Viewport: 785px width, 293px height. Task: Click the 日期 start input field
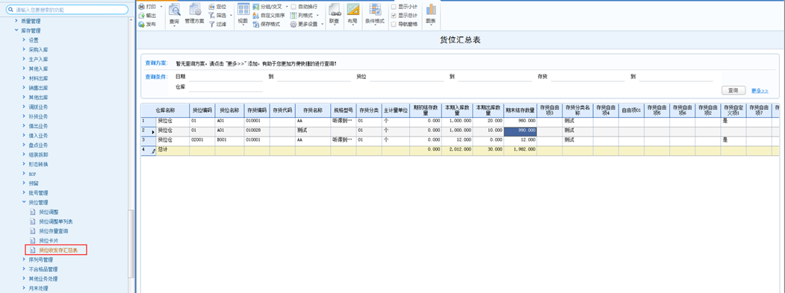[226, 77]
